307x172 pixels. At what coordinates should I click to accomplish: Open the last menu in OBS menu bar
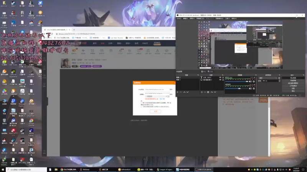click(234, 18)
